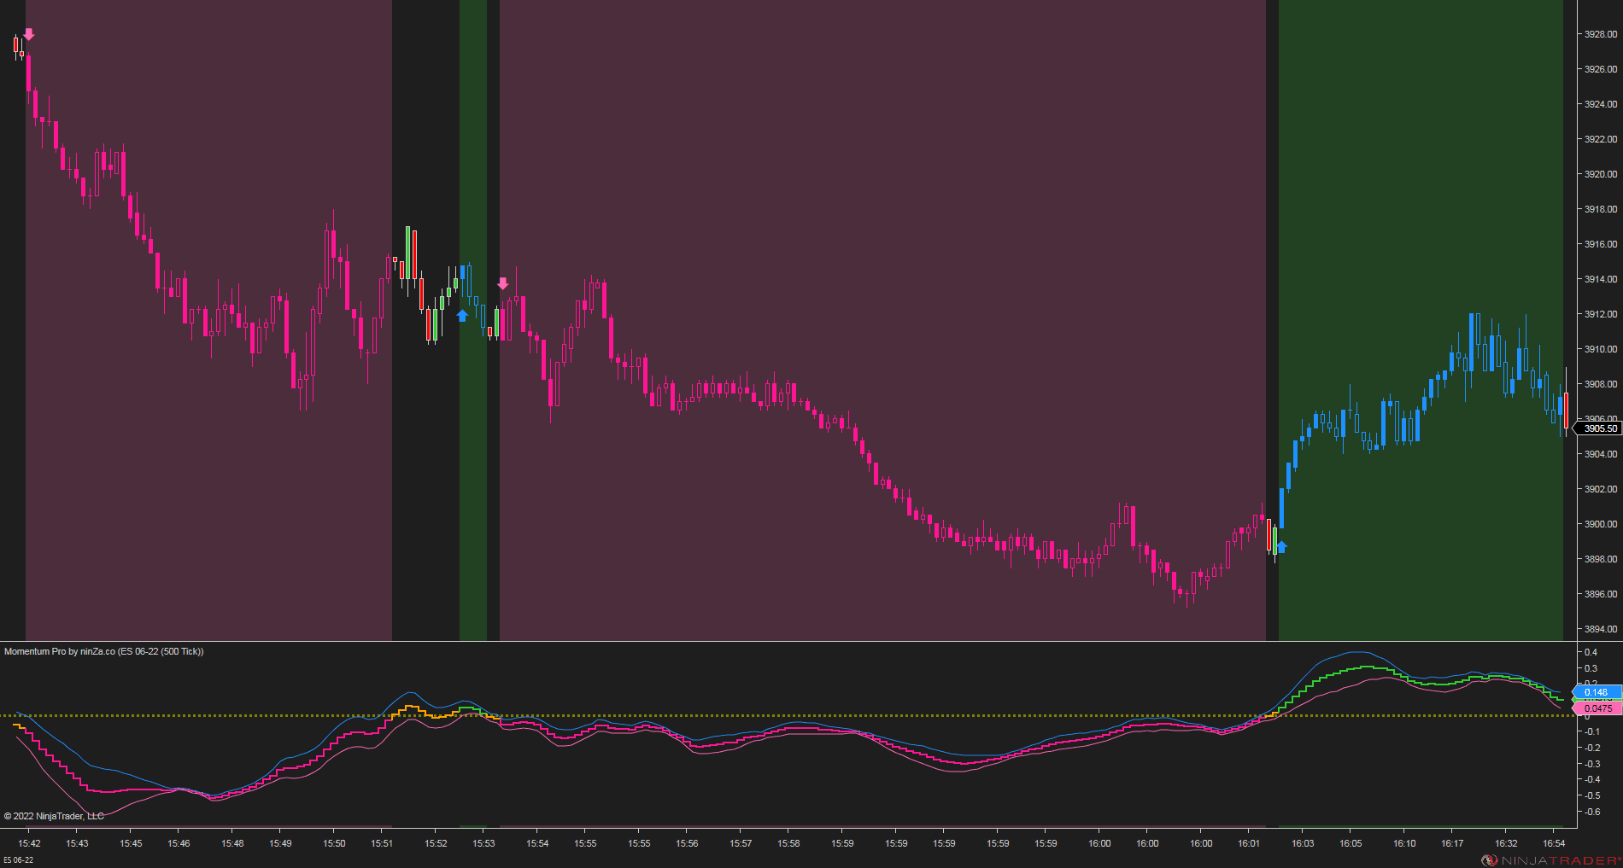Click the 3926.00 price axis label
The height and width of the screenshot is (868, 1623).
[1601, 69]
